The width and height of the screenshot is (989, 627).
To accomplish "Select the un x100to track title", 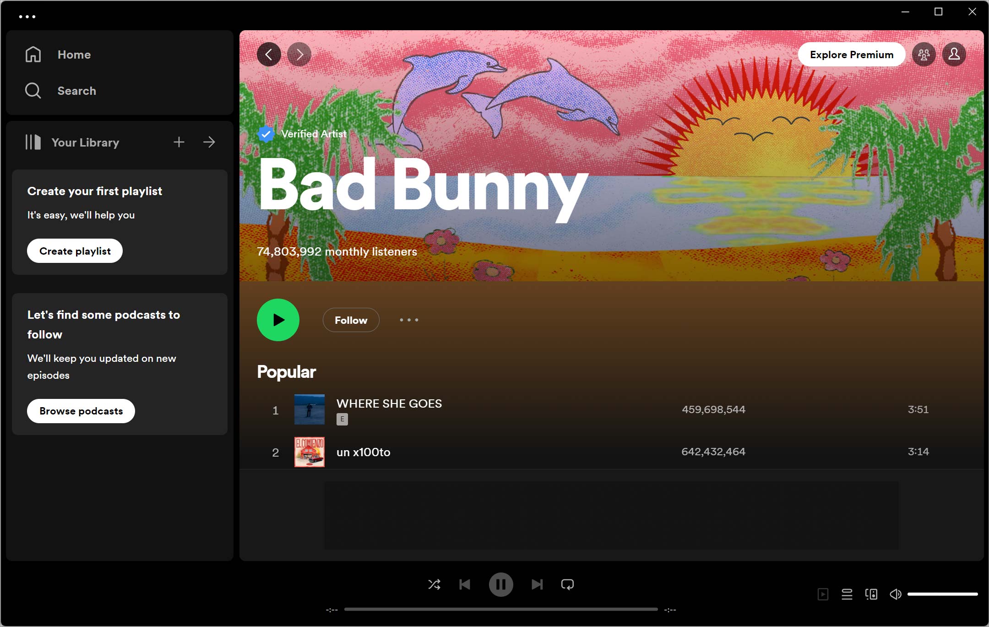I will click(364, 452).
